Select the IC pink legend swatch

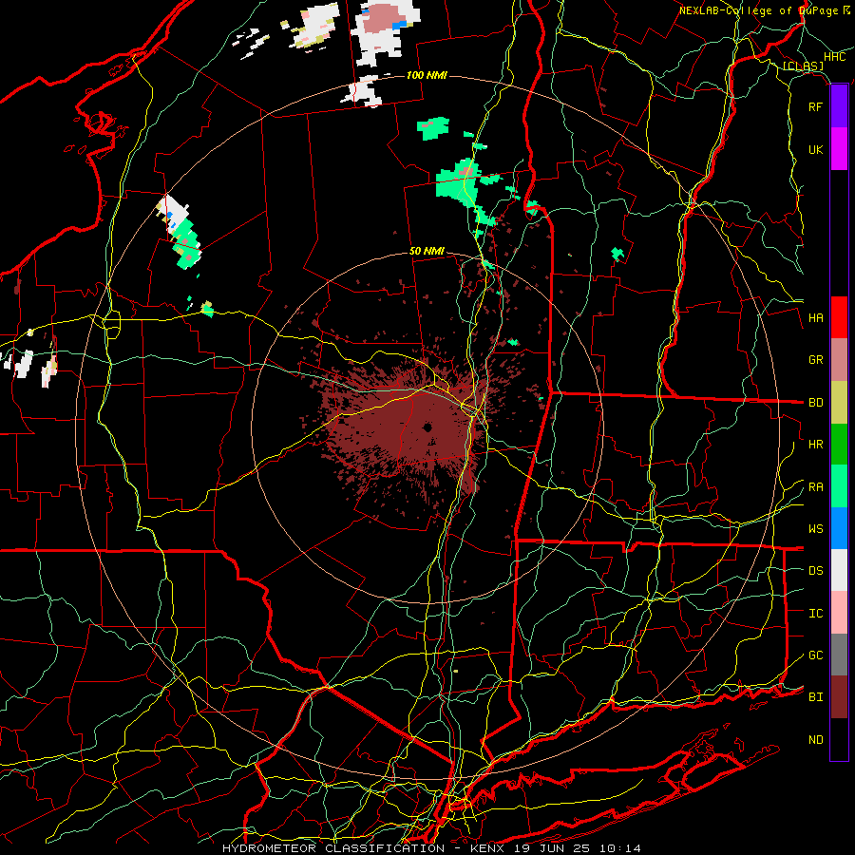pos(839,613)
